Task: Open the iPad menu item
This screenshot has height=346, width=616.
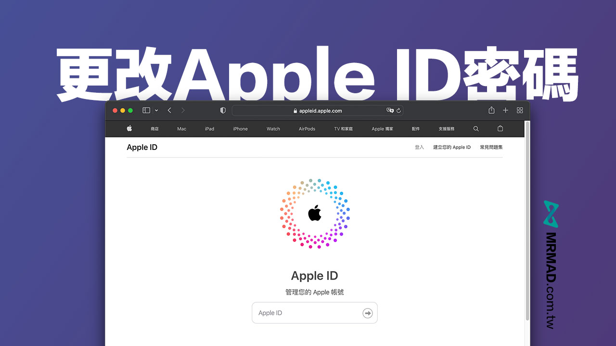Action: coord(209,129)
